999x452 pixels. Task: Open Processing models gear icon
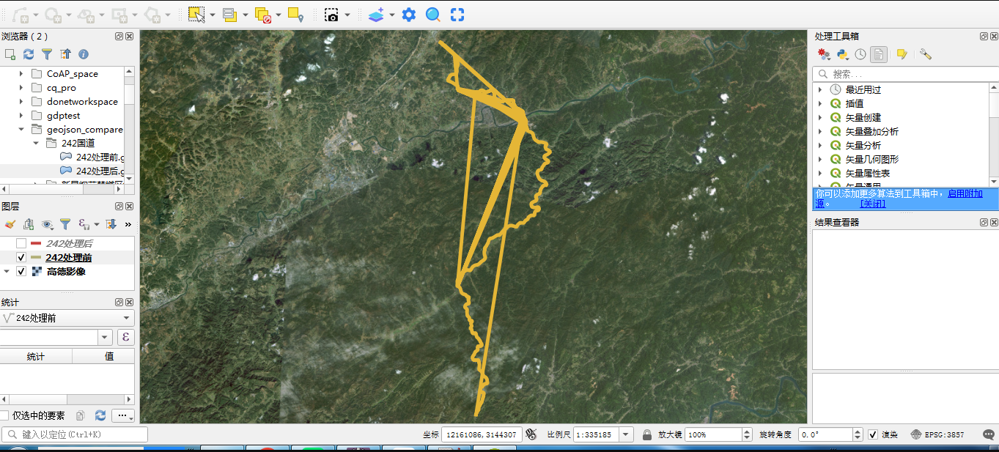824,54
